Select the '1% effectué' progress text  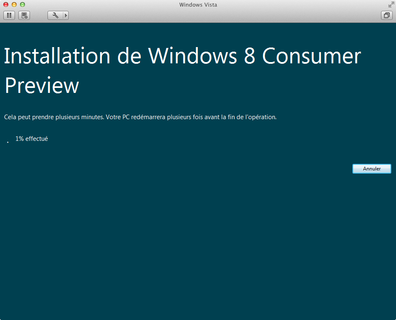(32, 138)
